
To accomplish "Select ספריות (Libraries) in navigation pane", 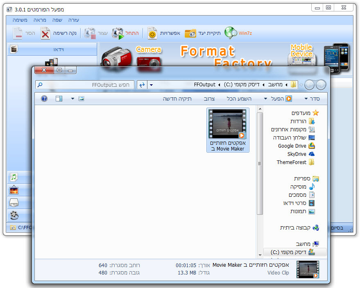I will (306, 178).
